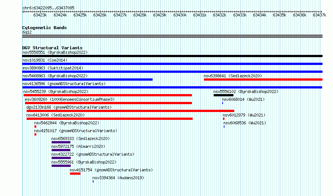Click the long red dgv2133n166 bar
The height and width of the screenshot is (196, 333).
[x=131, y=111]
